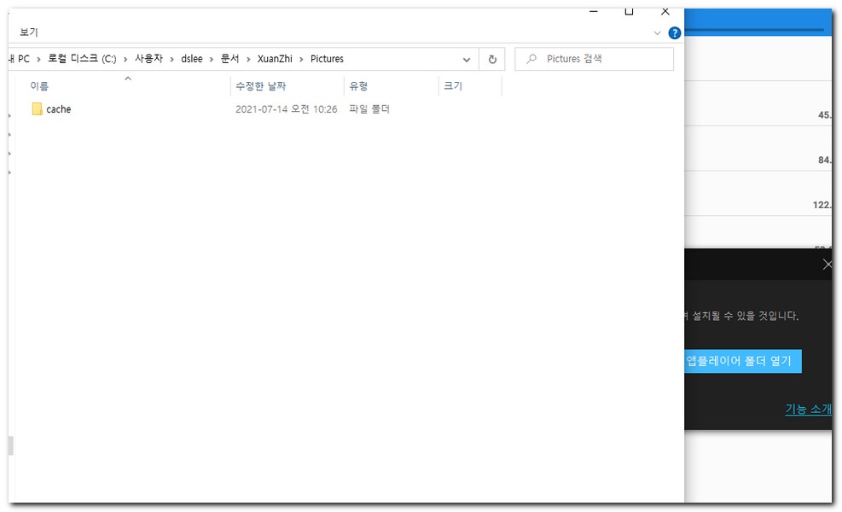
Task: Expand the chevron after dslee in path
Action: [210, 60]
